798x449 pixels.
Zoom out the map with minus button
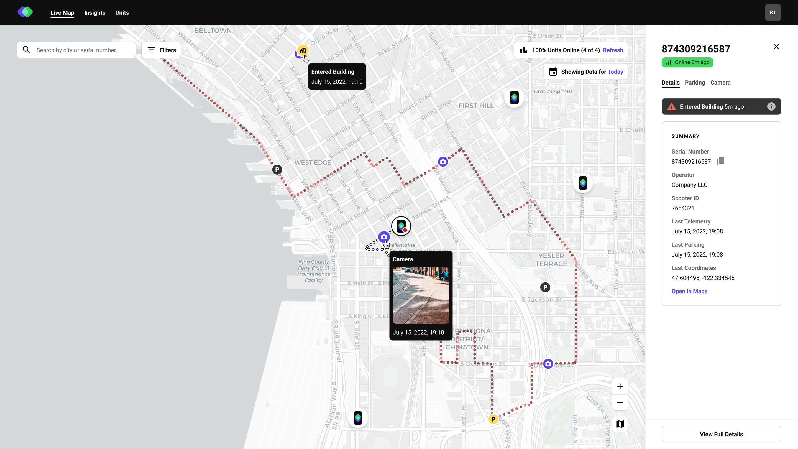[x=620, y=402]
